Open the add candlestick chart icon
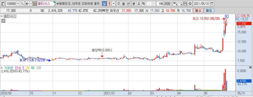 175,4
